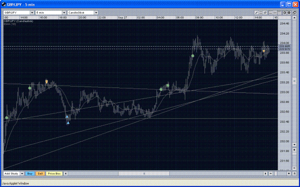Image resolution: width=300 pixels, height=187 pixels.
Task: Select the horizontal line tool icon
Action: click(x=261, y=13)
